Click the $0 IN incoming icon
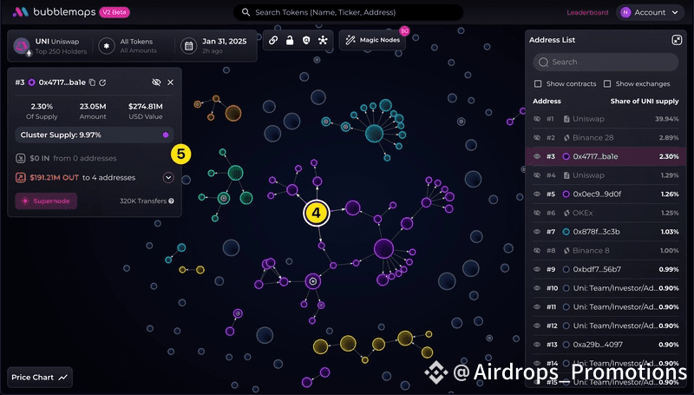 click(20, 158)
